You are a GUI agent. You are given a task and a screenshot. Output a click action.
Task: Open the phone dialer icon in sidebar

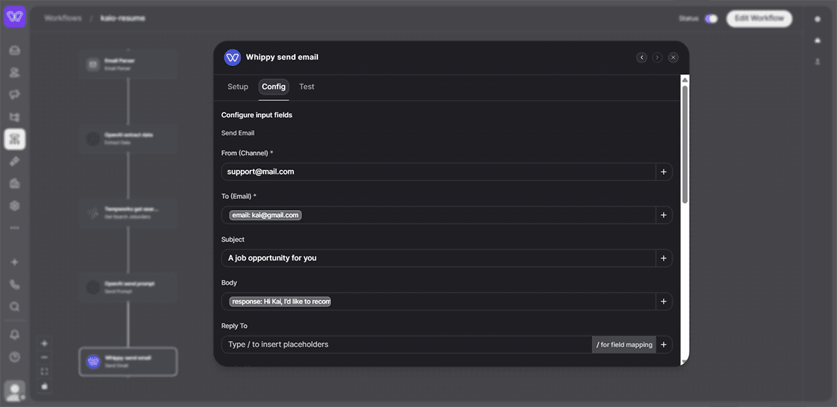(x=15, y=284)
